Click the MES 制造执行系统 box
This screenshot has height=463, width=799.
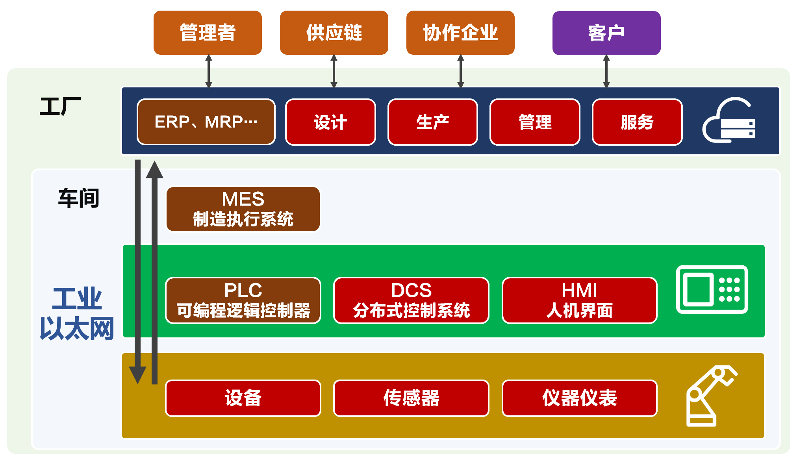pos(243,209)
